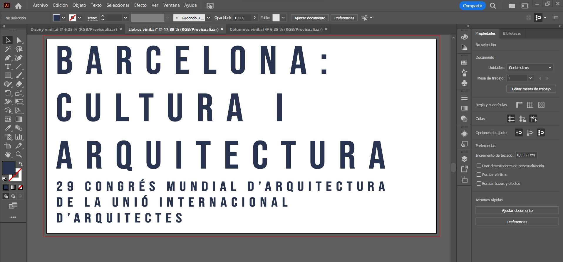The image size is (563, 262).
Task: Select the Rotate tool
Action: coord(8,93)
